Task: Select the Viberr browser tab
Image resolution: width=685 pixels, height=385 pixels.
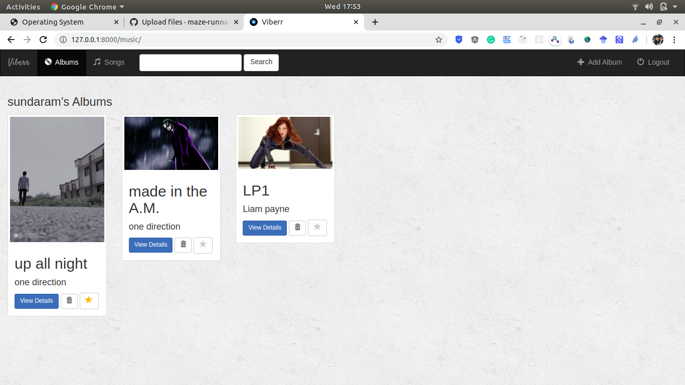Action: [302, 22]
